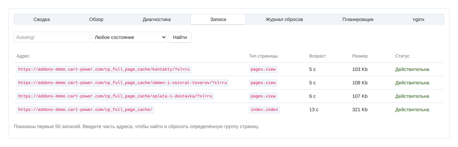
Task: Go to the Планировщик tab
Action: (358, 19)
